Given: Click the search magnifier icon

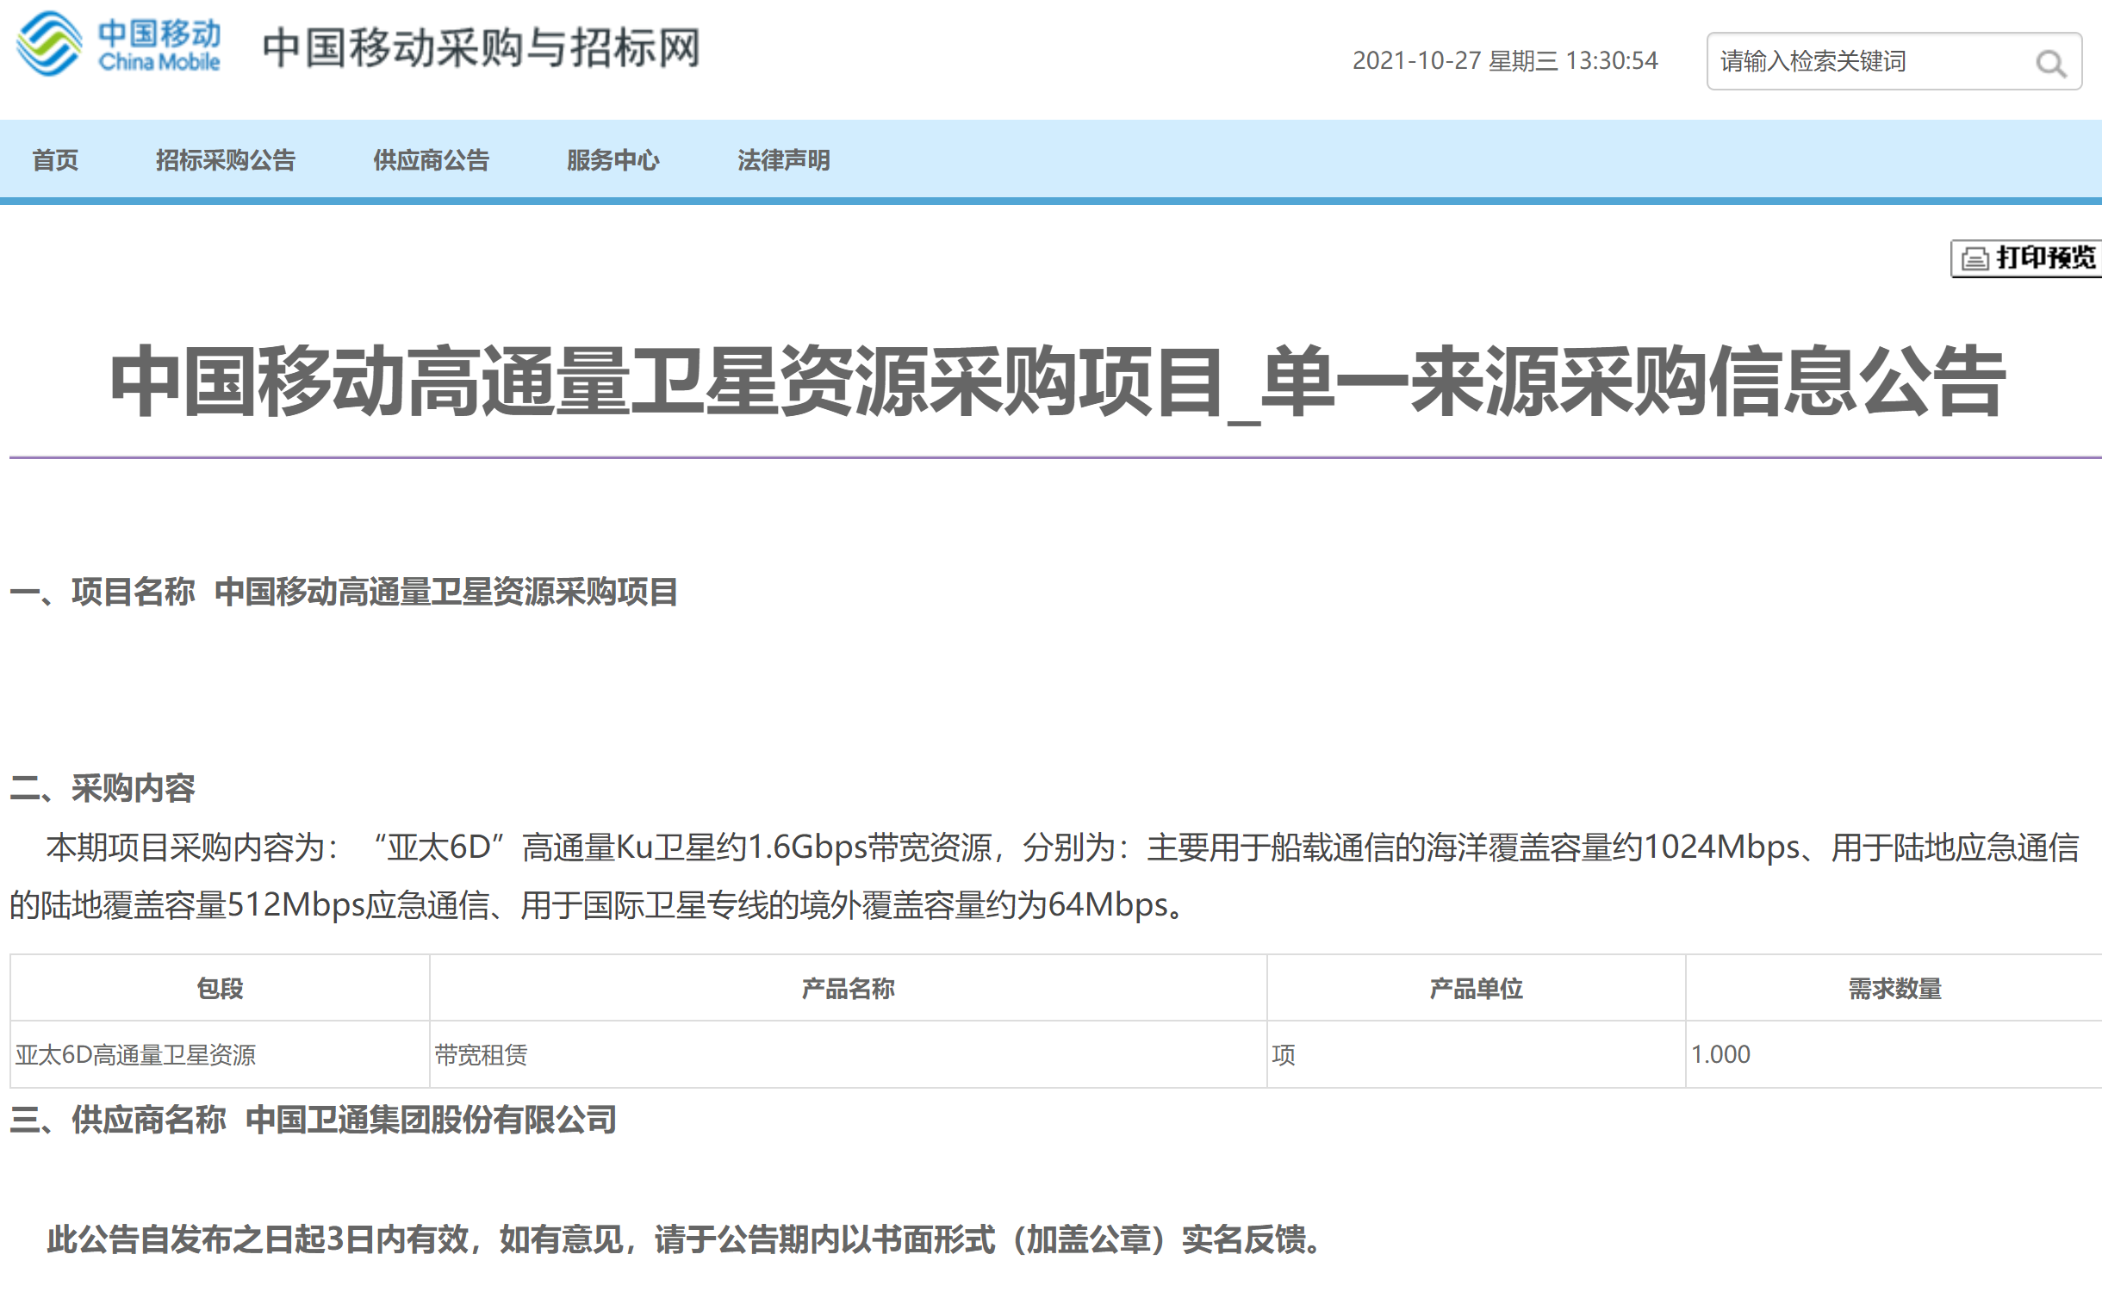Looking at the screenshot, I should click(x=2050, y=63).
